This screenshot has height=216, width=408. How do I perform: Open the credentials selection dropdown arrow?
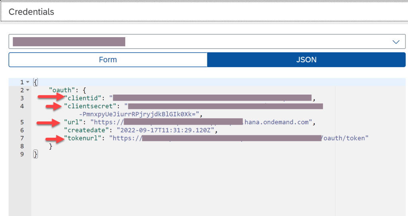(x=396, y=42)
